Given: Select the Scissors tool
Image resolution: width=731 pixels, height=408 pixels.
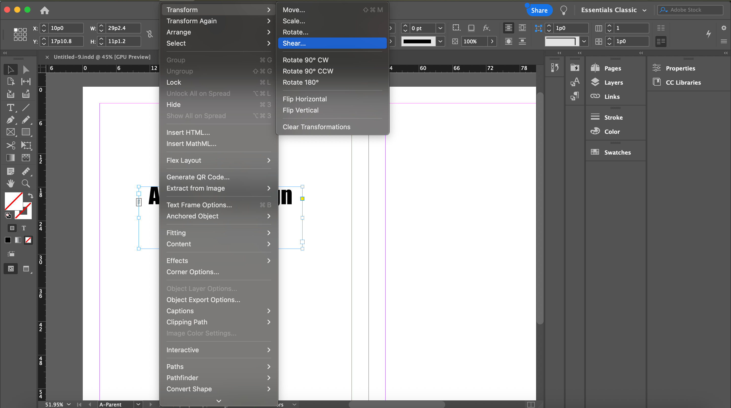Looking at the screenshot, I should (10, 145).
